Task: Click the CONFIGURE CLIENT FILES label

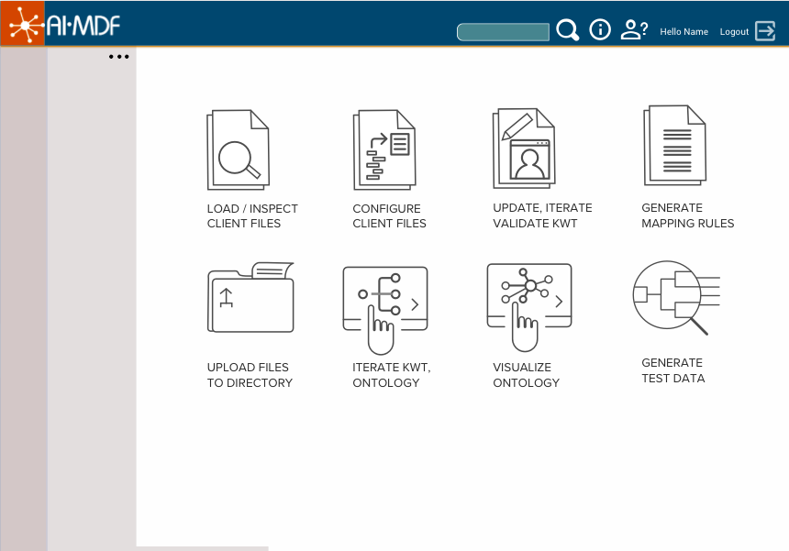Action: point(389,215)
